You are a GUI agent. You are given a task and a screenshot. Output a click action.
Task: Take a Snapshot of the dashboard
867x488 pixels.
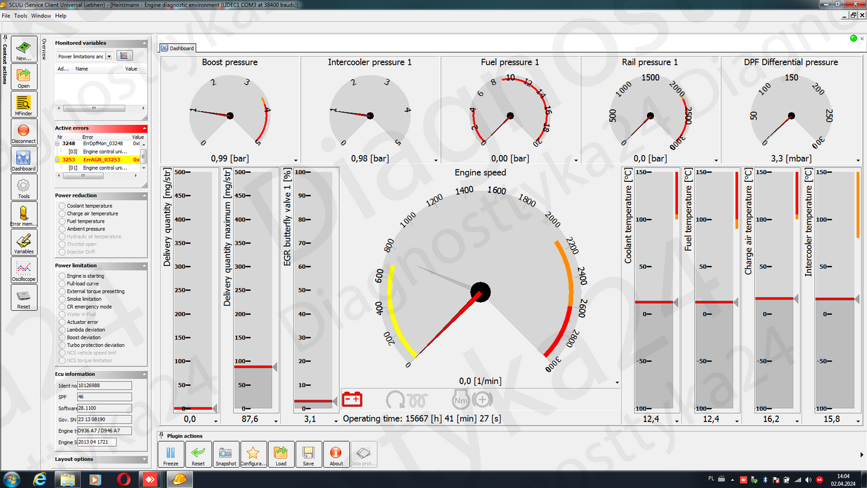[226, 454]
